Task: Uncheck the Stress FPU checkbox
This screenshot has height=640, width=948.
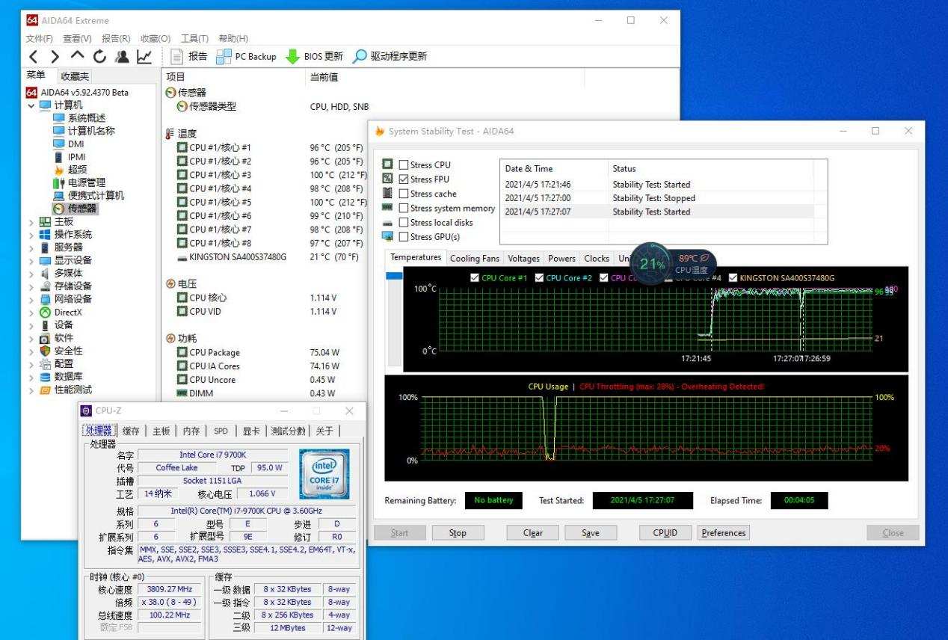Action: (404, 179)
